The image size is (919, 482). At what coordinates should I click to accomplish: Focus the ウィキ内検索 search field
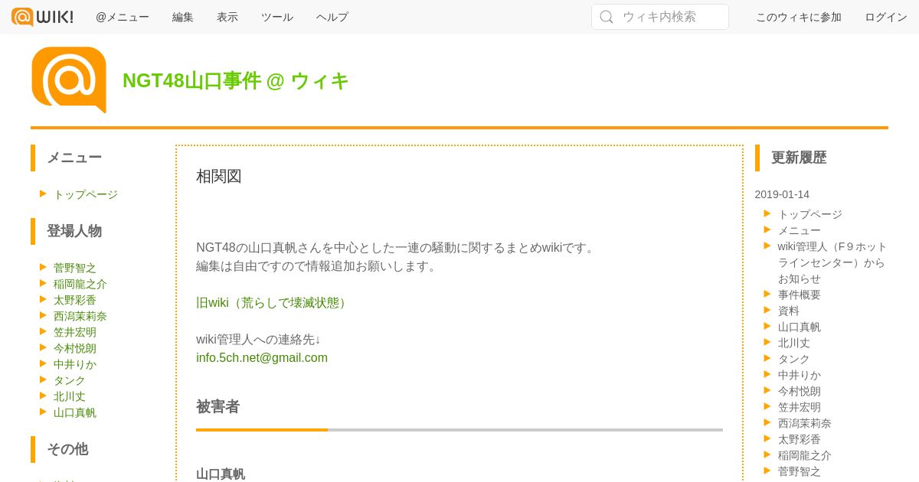click(660, 17)
